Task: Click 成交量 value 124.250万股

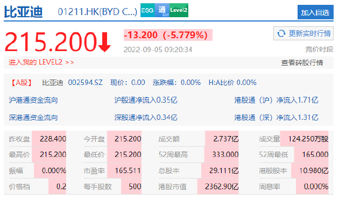Action: pos(308,139)
